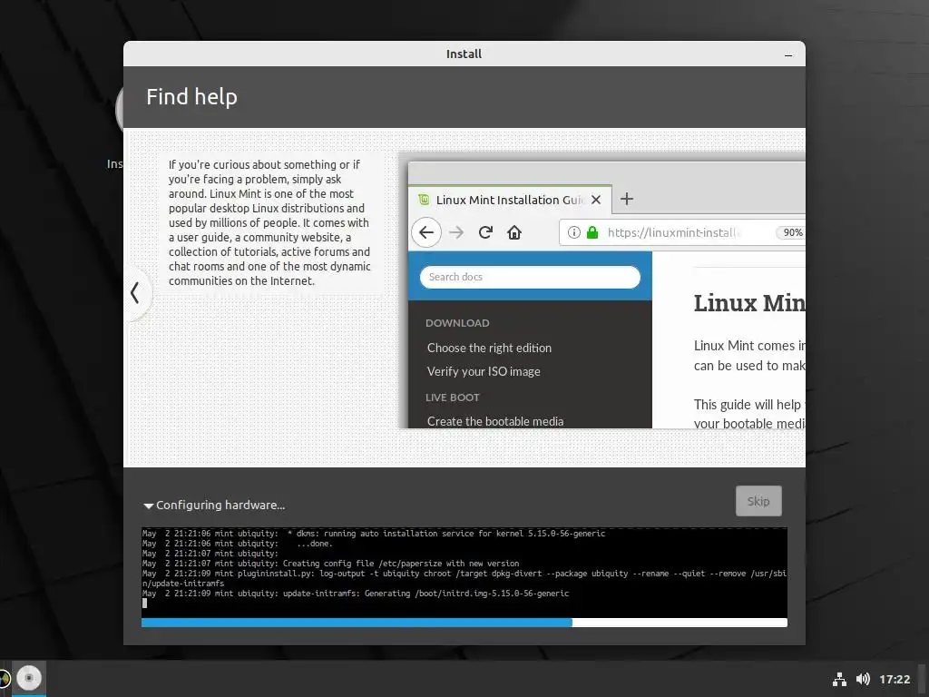Click the Linux Mint favicon on the tab
929x697 pixels.
[x=424, y=199]
